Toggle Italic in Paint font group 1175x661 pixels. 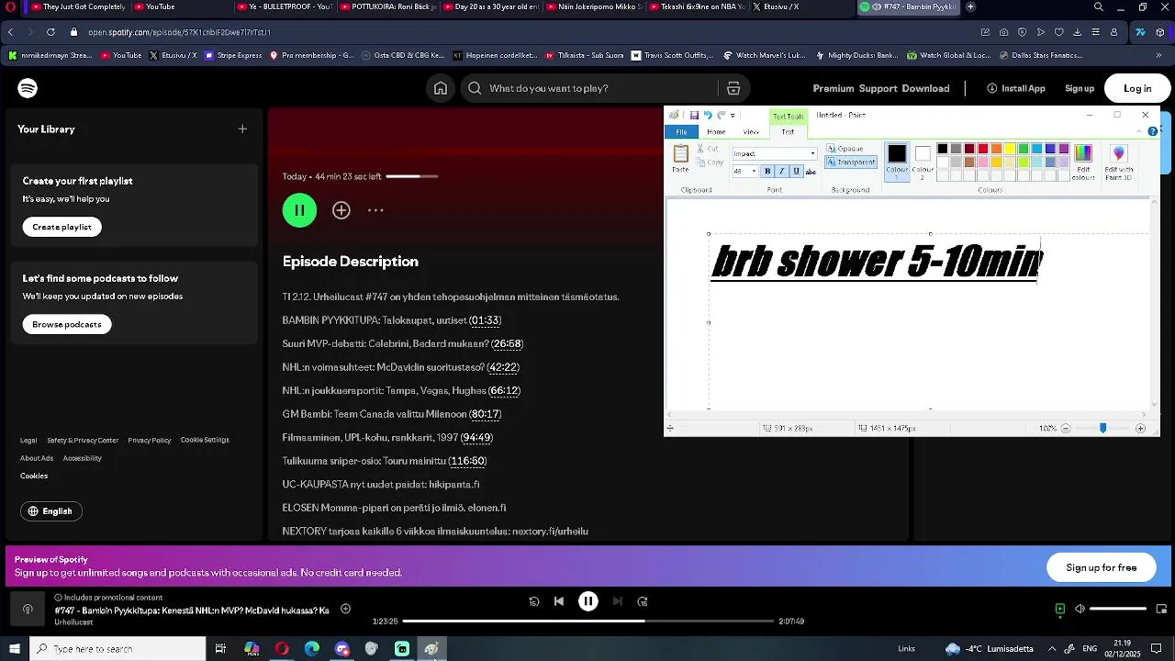(782, 172)
